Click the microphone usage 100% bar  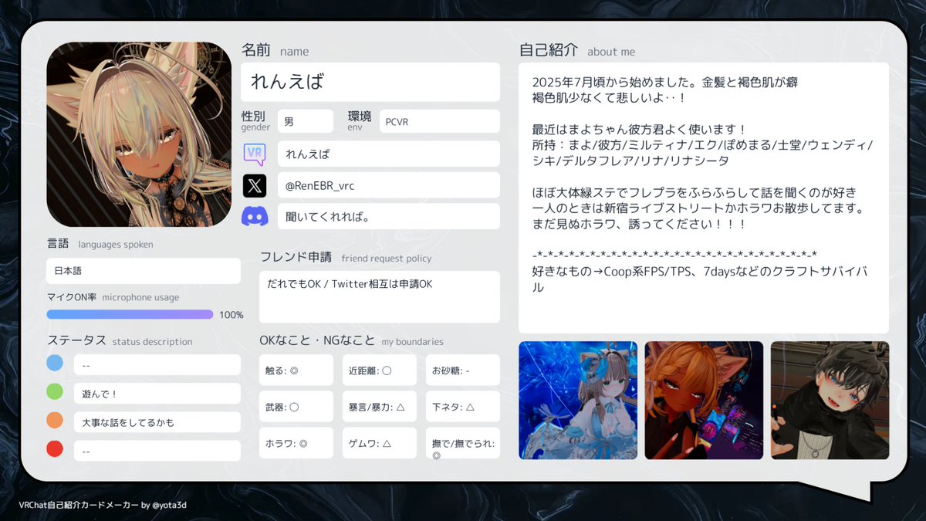pos(130,314)
